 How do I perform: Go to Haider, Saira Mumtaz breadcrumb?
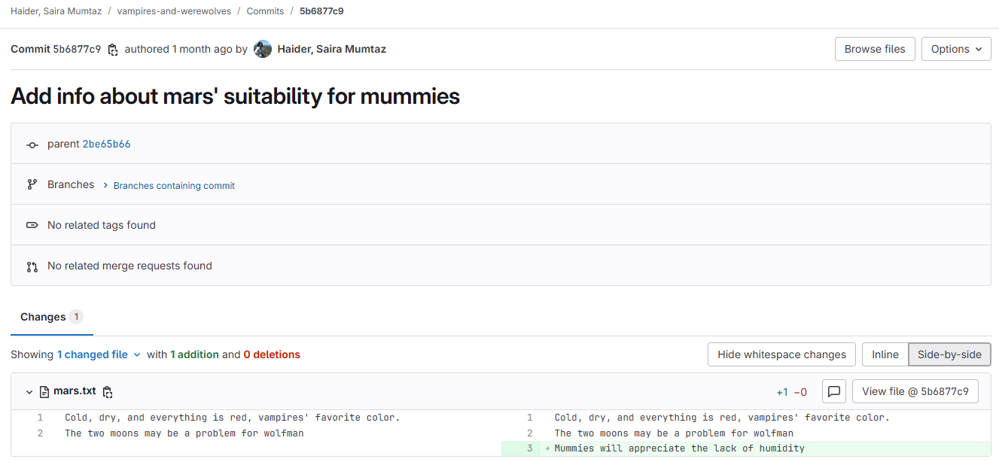pyautogui.click(x=56, y=11)
